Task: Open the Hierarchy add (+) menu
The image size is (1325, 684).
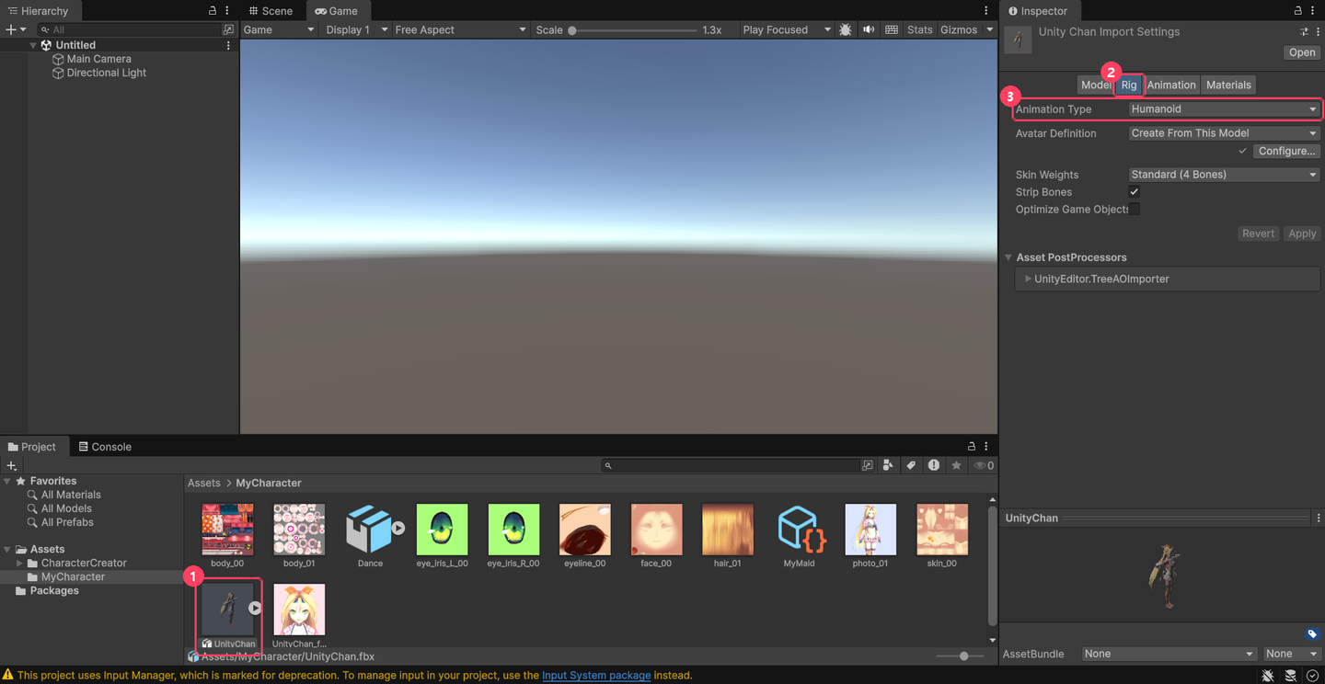Action: (x=15, y=29)
